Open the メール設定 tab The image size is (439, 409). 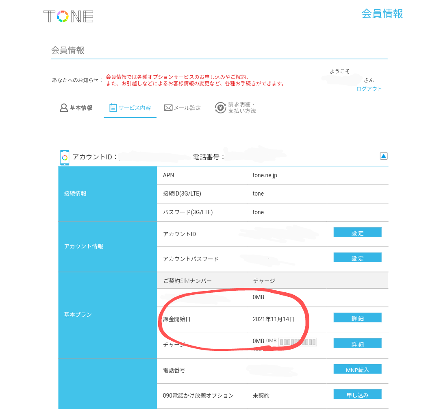(x=182, y=108)
